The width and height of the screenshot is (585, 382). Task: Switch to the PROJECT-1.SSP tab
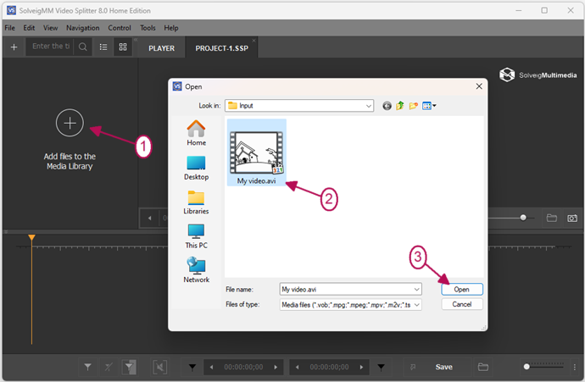(221, 48)
